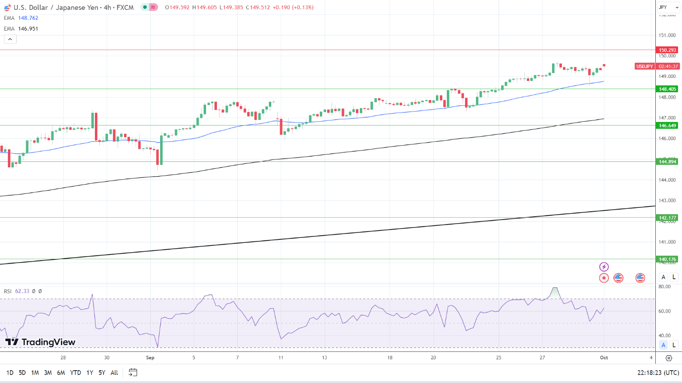Click the first US flag economic event
Viewport: 682px width, 383px height.
618,278
